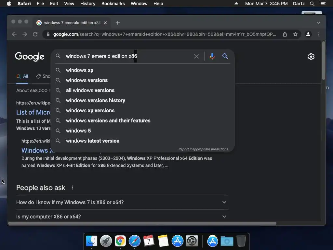Choose suggestion windows versions and their features
The image size is (333, 250).
[x=143, y=121]
